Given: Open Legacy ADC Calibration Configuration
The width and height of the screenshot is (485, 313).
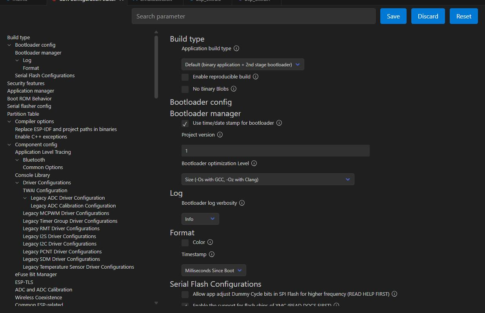Looking at the screenshot, I should click(73, 206).
